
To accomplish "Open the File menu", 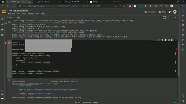I will 10,14.
